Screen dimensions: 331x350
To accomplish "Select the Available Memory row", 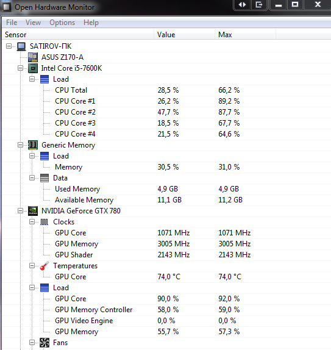I will click(166, 200).
